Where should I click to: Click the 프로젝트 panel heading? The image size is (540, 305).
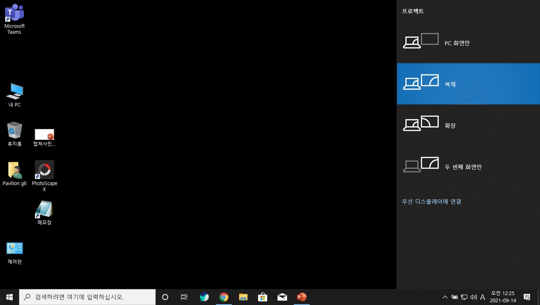[x=413, y=11]
